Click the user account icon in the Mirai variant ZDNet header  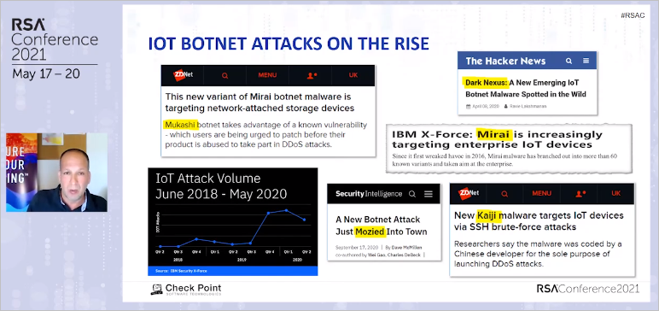pyautogui.click(x=312, y=76)
